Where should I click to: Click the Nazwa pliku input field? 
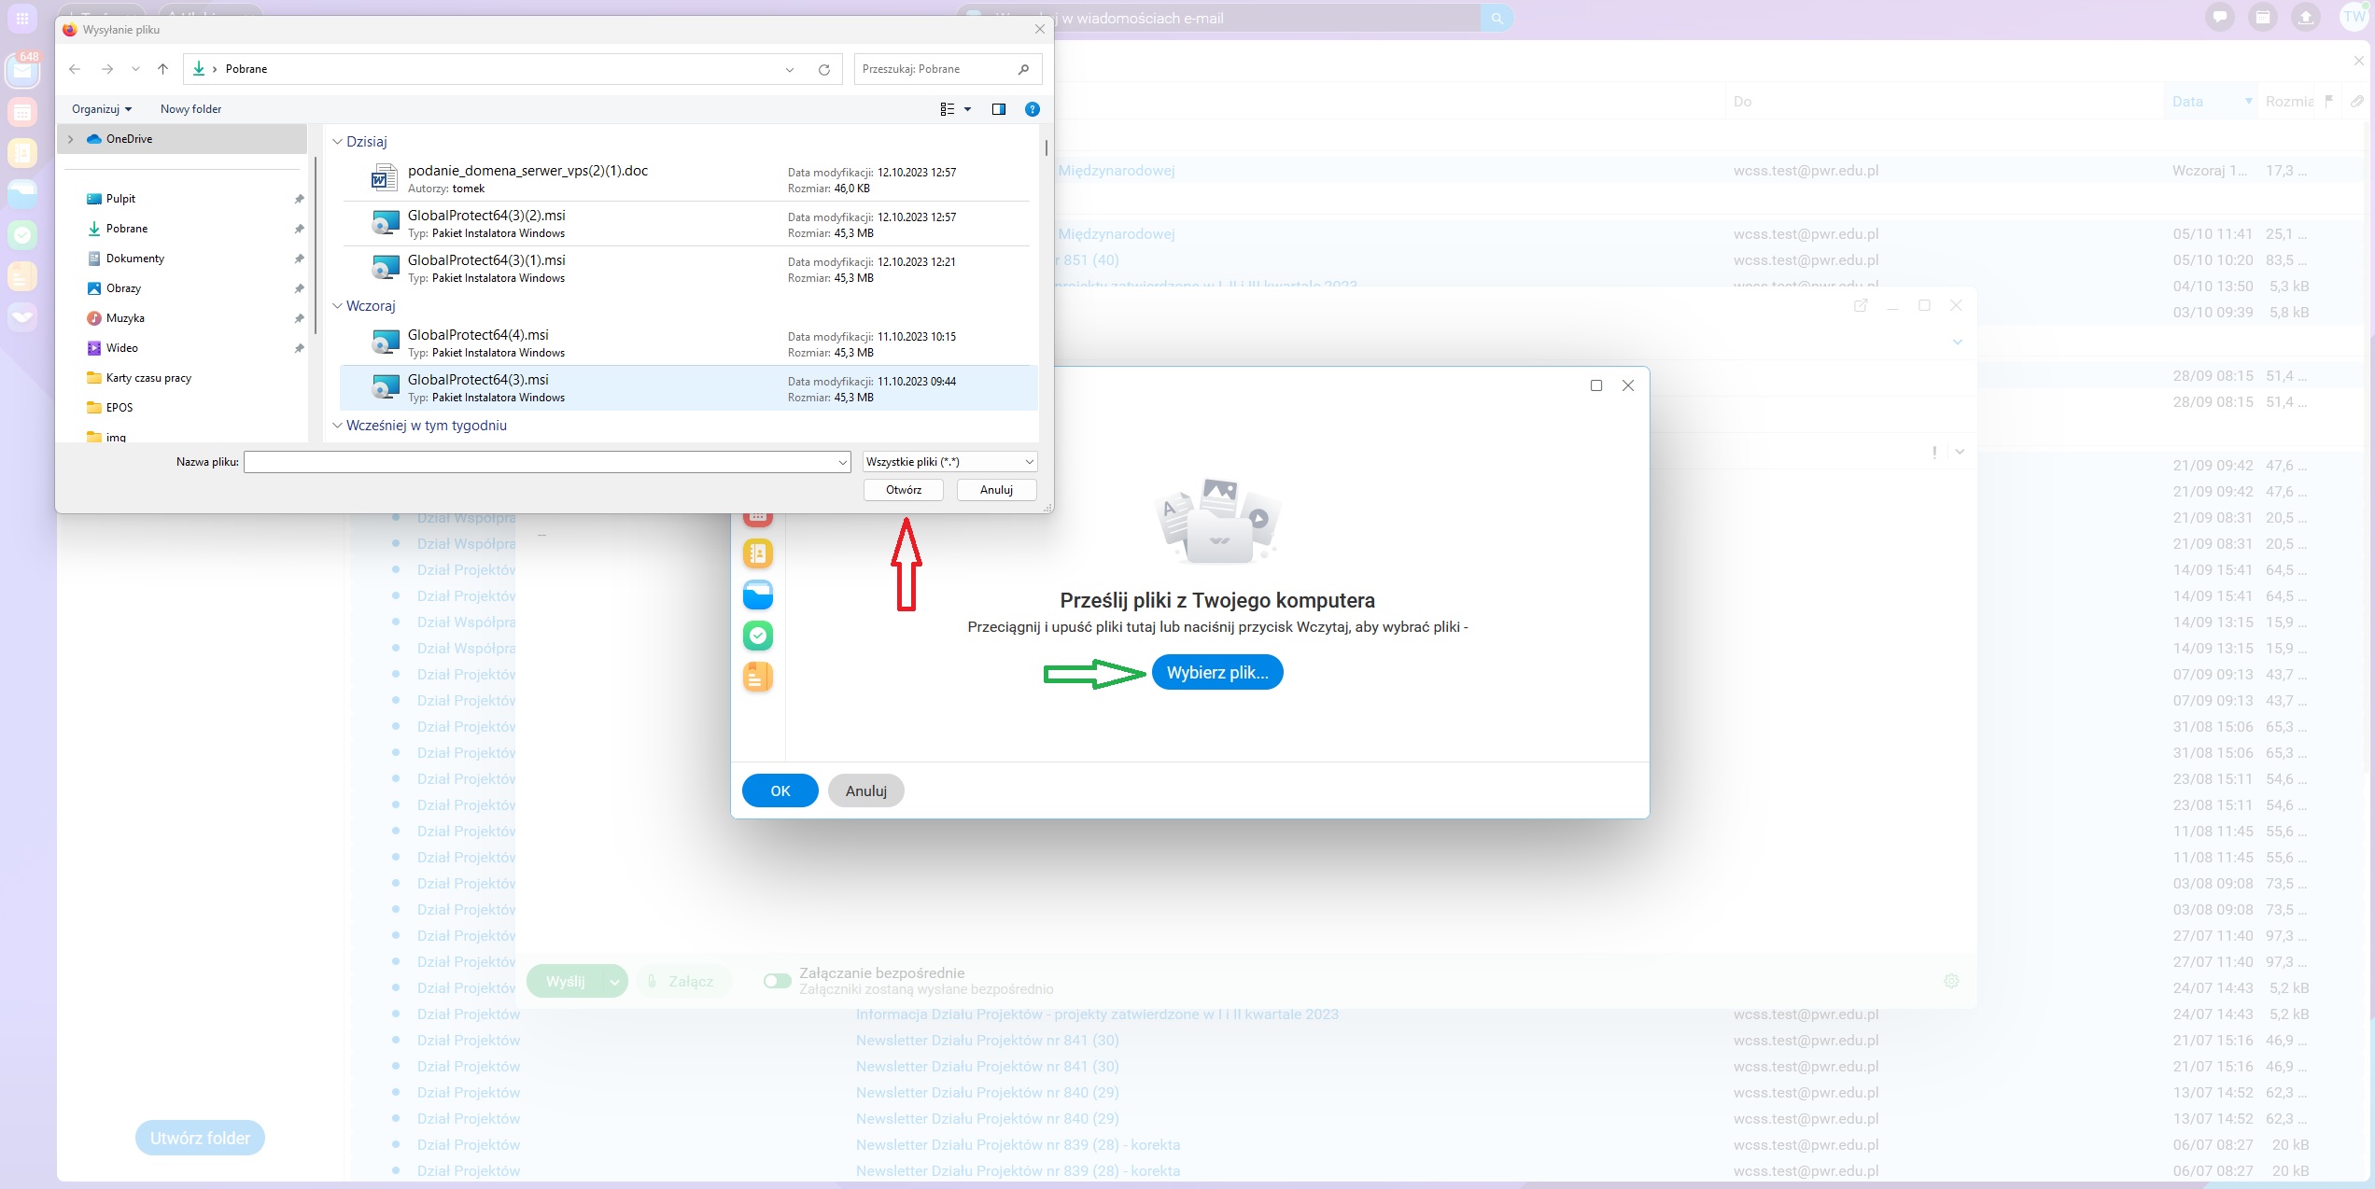coord(541,462)
